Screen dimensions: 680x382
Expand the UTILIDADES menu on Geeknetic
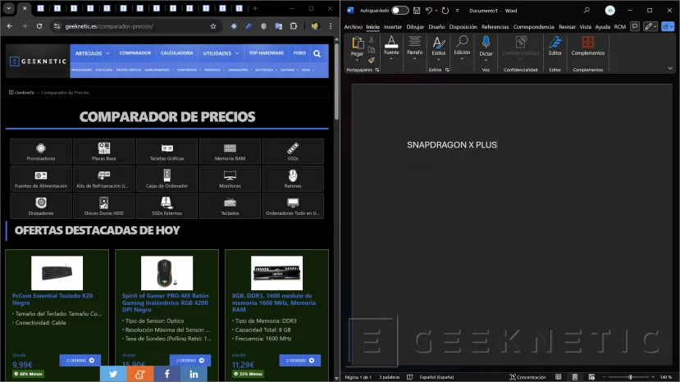point(221,53)
